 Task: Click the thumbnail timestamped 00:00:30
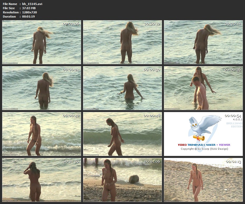pos(122,88)
